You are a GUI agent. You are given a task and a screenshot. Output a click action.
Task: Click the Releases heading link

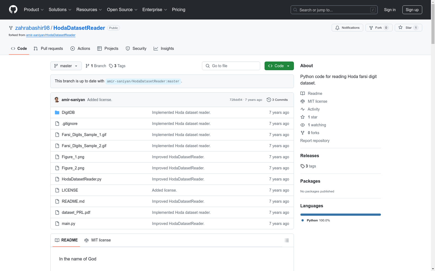310,156
